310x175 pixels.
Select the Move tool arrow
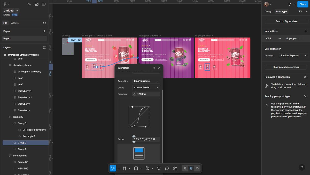pyautogui.click(x=113, y=168)
